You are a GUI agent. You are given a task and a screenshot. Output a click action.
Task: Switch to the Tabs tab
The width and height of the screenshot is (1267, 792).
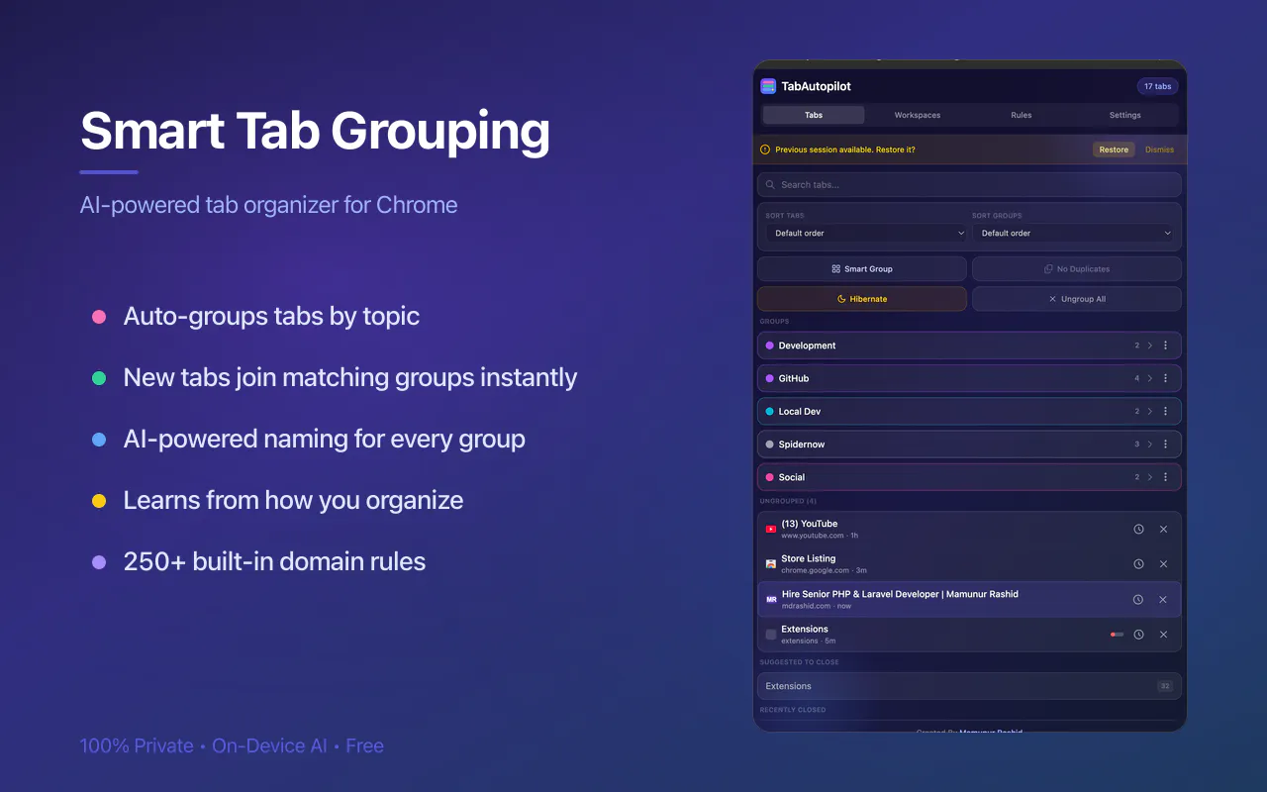814,115
